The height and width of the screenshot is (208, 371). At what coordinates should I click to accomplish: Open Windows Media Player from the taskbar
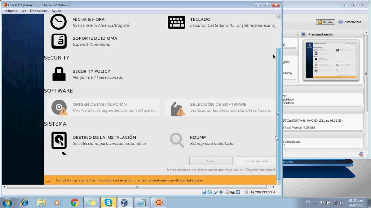point(57,203)
